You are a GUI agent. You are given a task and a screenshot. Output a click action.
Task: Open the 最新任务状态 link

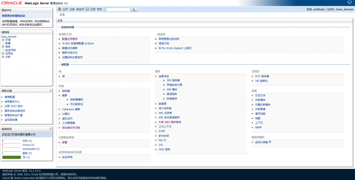[x=70, y=53]
